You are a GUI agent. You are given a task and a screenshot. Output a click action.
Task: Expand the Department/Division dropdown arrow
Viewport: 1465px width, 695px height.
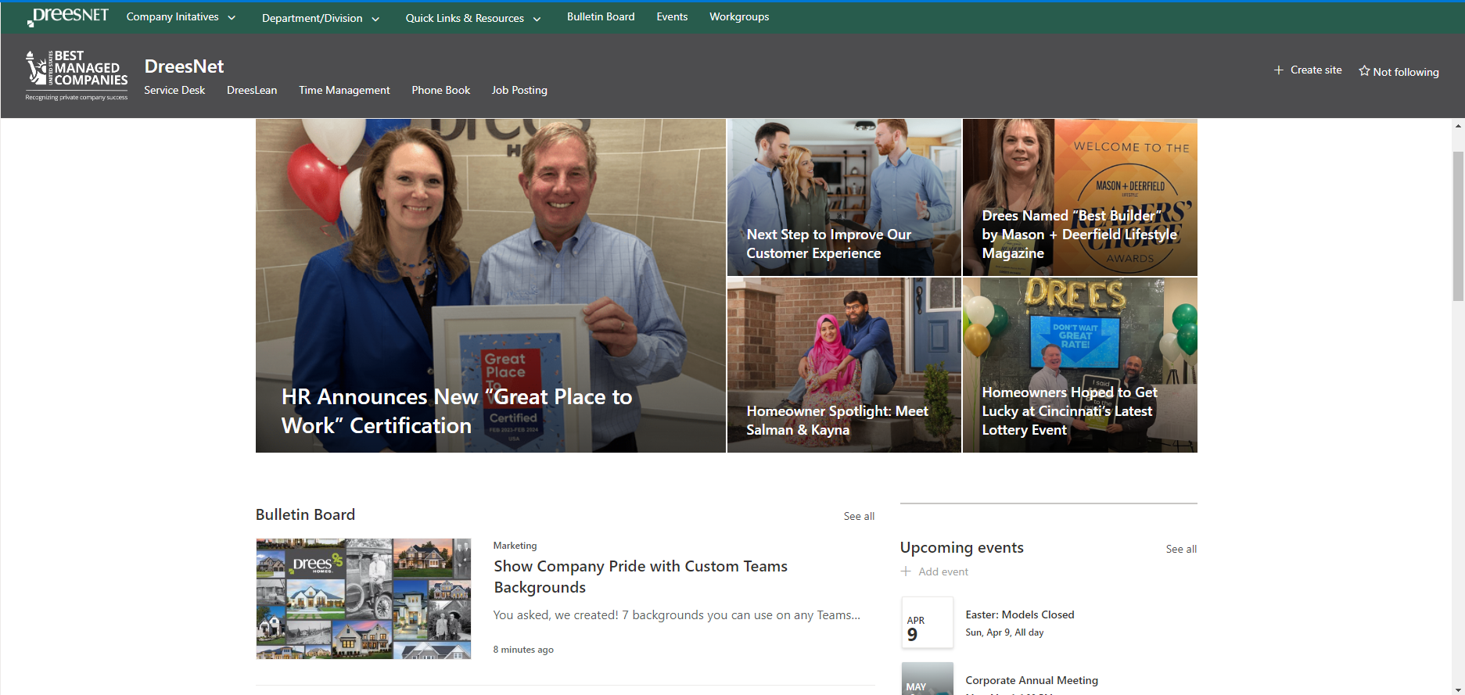[x=375, y=19]
